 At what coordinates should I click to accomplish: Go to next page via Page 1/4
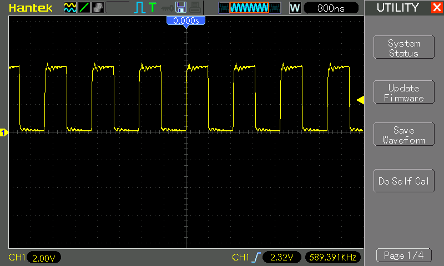[x=403, y=255]
